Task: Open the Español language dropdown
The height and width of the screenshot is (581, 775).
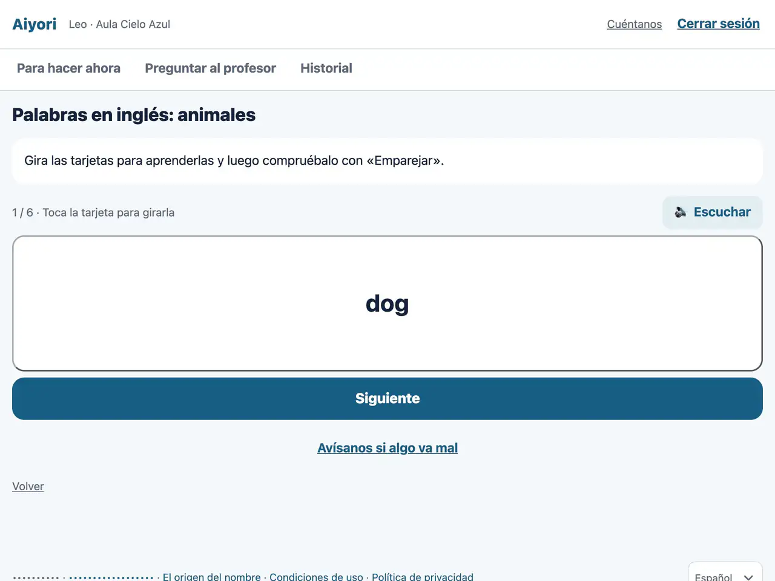Action: pos(725,575)
